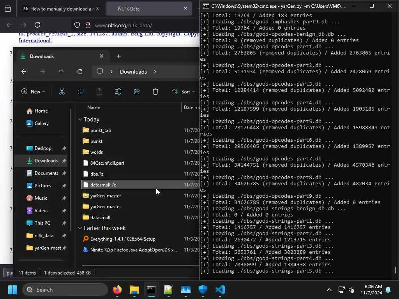Open Firefox from the taskbar

[x=117, y=290]
